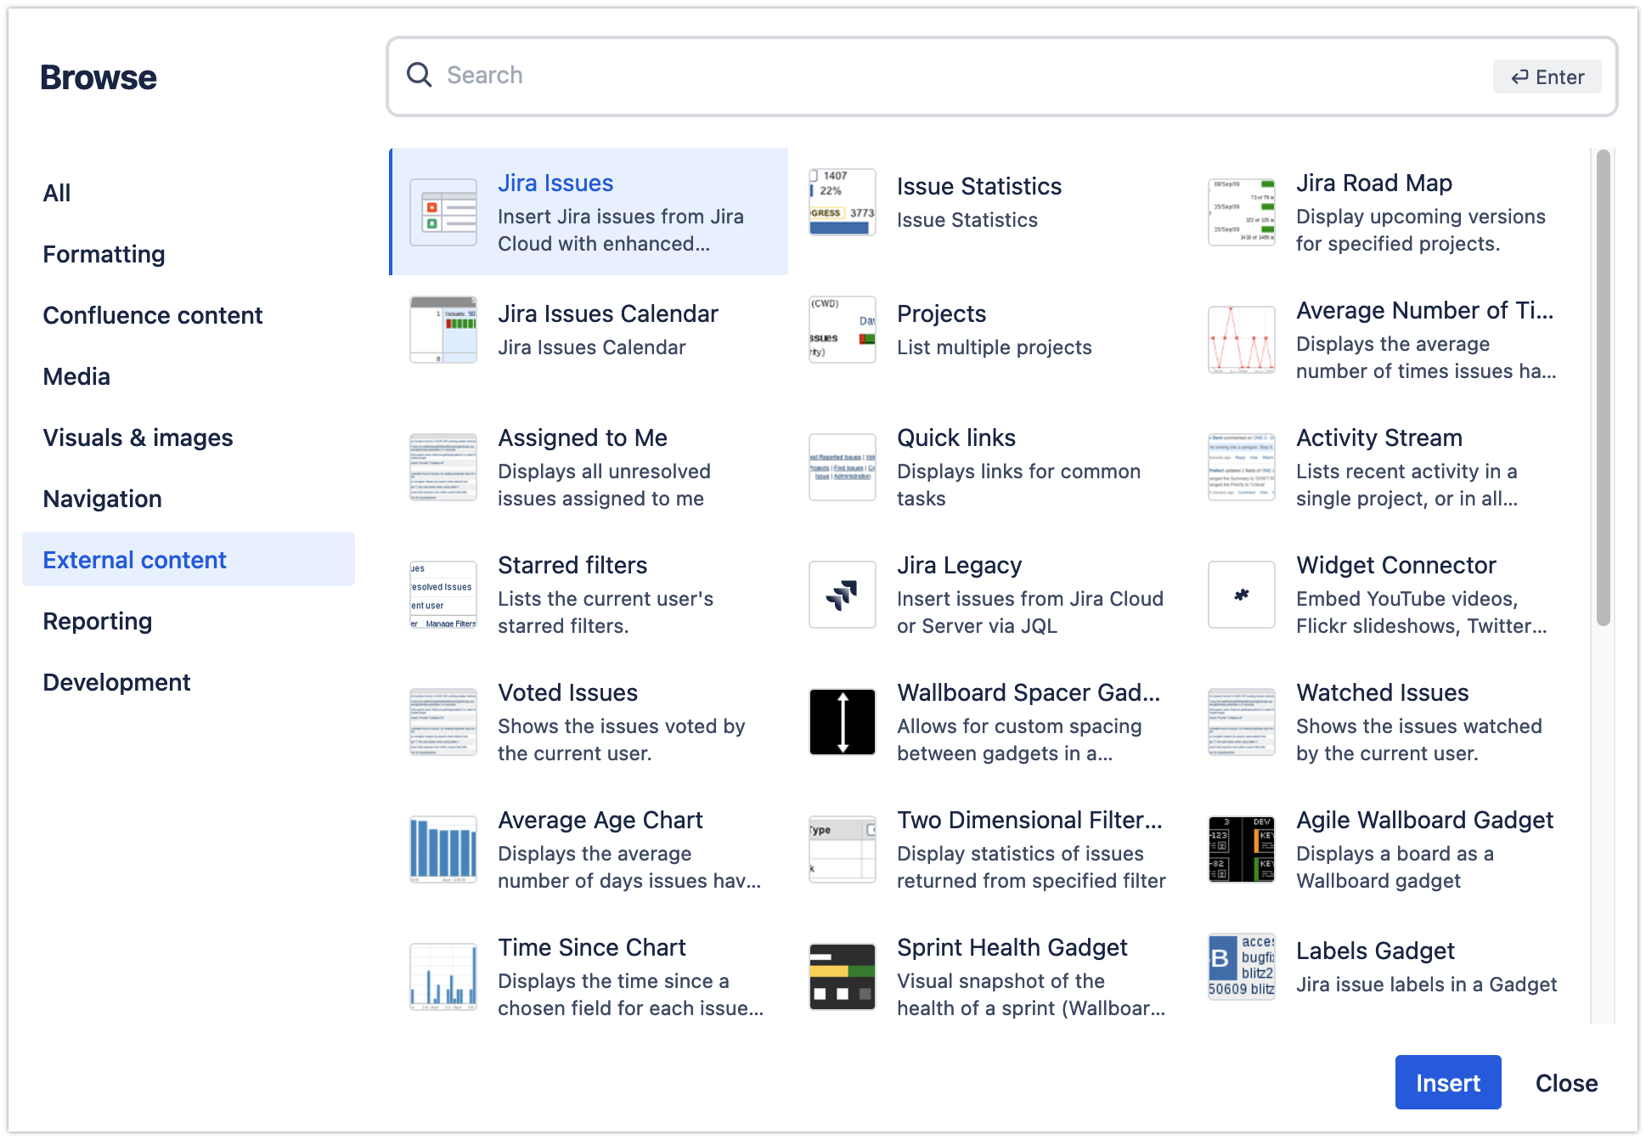
Task: Click the search magnifier icon
Action: click(x=419, y=75)
